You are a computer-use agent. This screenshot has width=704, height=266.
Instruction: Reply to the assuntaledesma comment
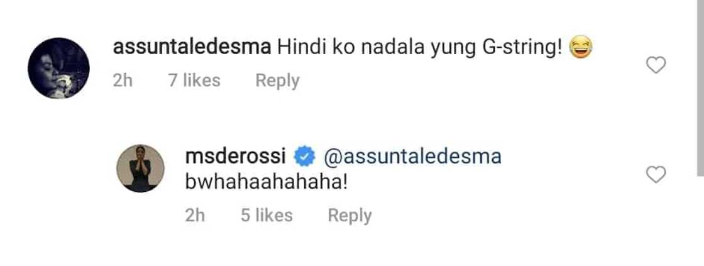(x=277, y=80)
